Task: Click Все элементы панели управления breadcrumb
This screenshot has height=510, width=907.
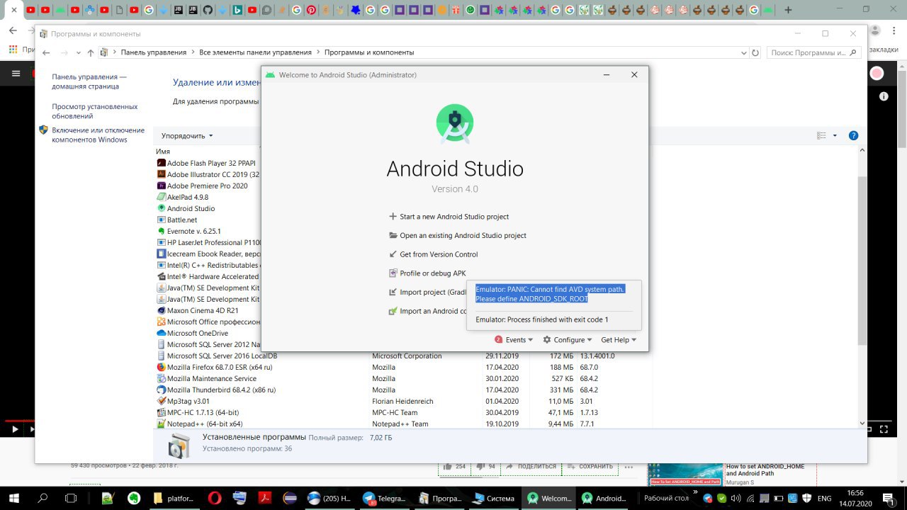Action: [x=255, y=52]
